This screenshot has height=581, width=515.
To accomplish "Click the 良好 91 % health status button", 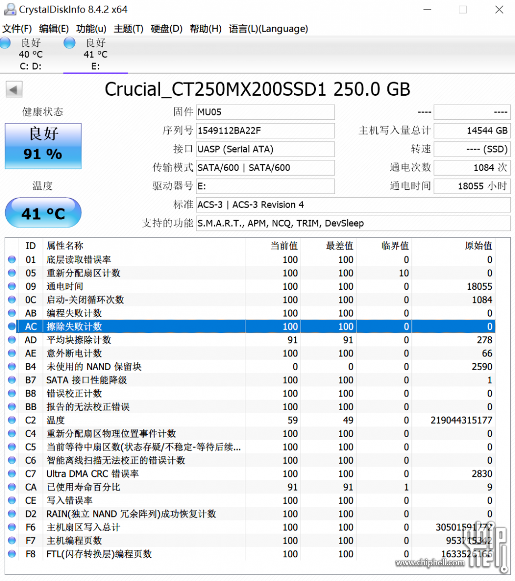I will 43,146.
